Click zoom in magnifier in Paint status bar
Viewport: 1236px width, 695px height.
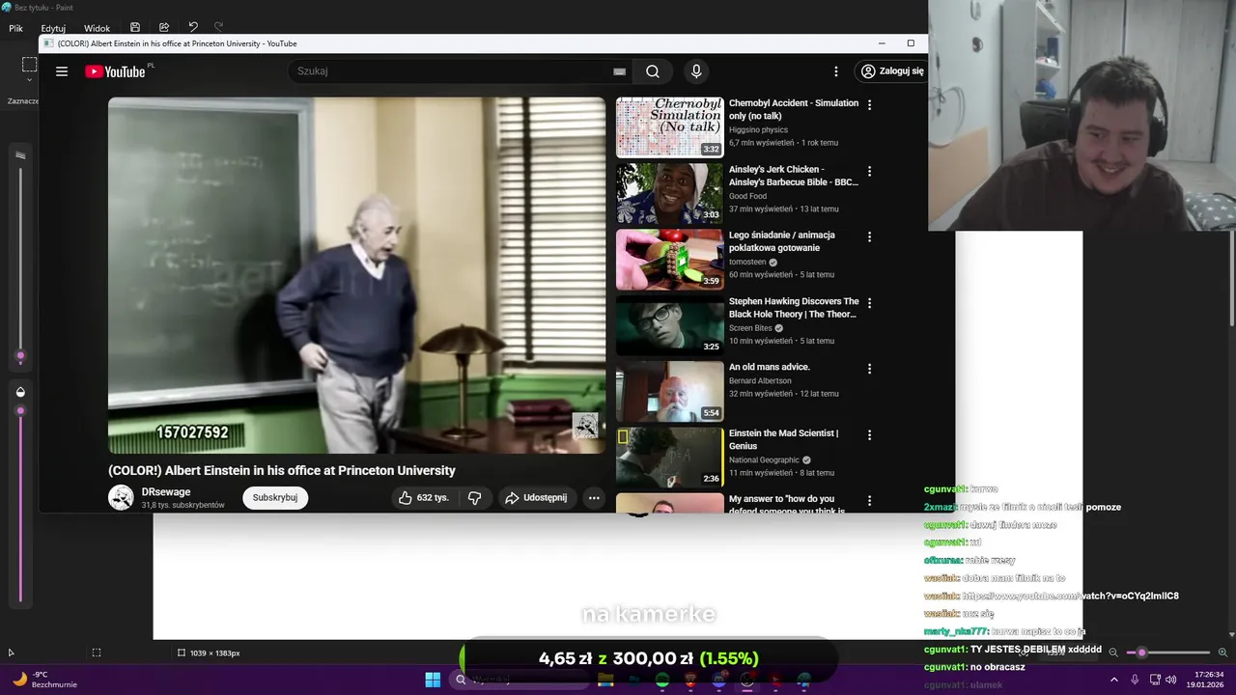[1222, 653]
